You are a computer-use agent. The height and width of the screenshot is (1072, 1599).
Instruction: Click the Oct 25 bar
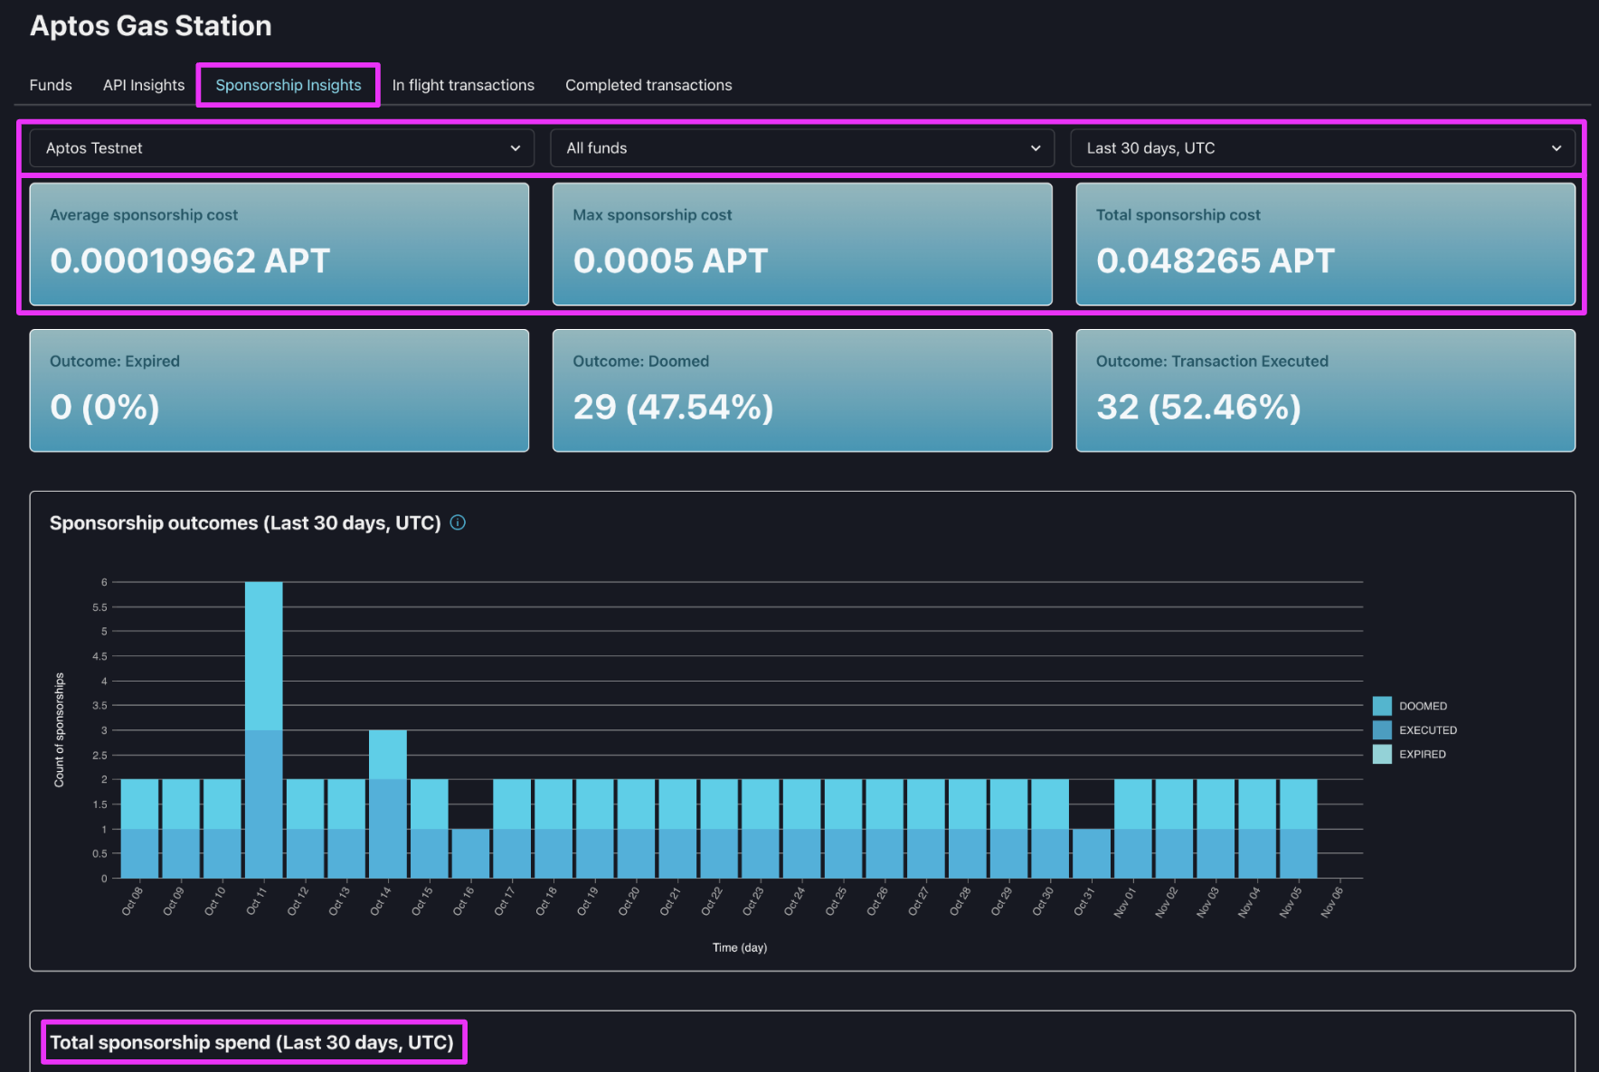pos(843,828)
